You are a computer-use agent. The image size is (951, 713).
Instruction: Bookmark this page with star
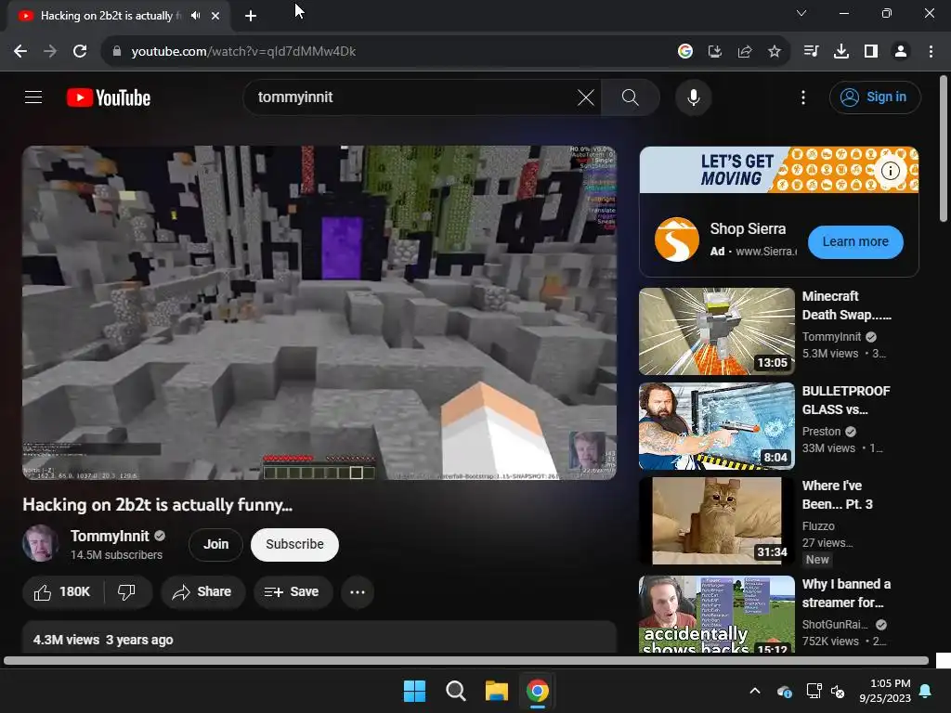coord(774,52)
